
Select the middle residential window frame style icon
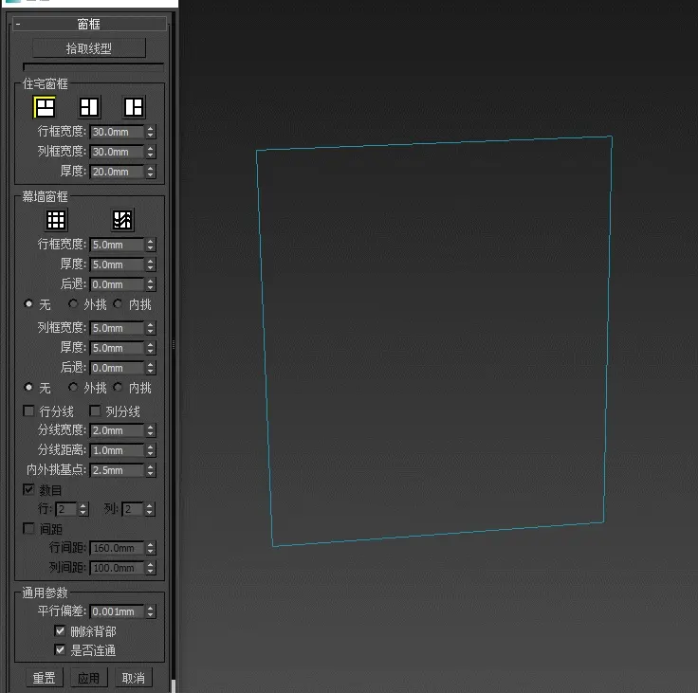[x=89, y=107]
